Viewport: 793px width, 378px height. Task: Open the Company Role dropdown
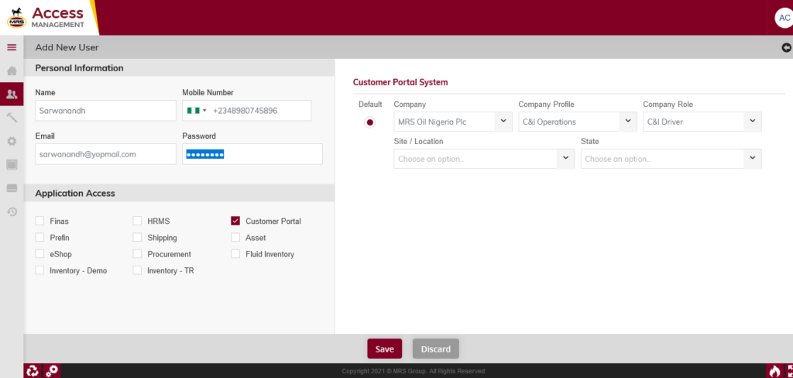pos(702,122)
